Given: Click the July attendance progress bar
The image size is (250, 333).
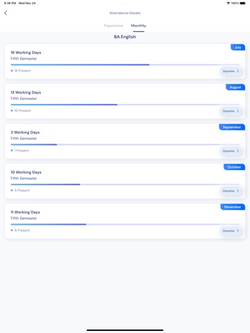Looking at the screenshot, I should click(x=125, y=65).
